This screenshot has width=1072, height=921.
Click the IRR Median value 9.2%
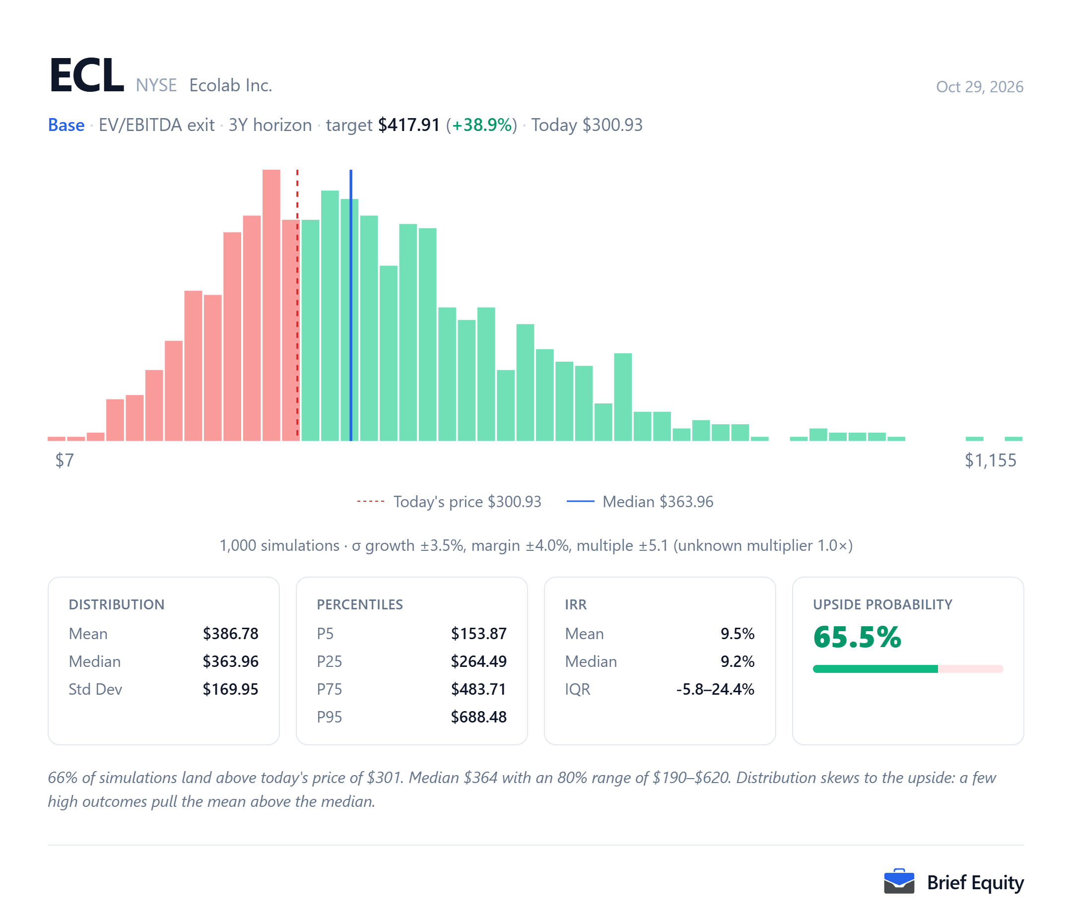(737, 661)
